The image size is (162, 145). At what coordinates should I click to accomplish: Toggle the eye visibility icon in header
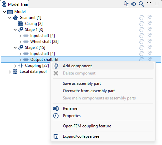134,4
